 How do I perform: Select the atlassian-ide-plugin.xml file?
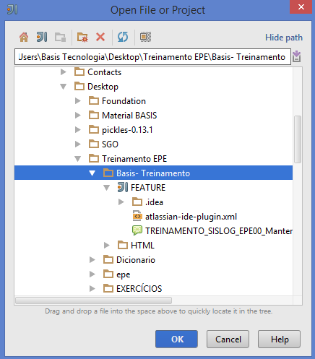pyautogui.click(x=191, y=217)
